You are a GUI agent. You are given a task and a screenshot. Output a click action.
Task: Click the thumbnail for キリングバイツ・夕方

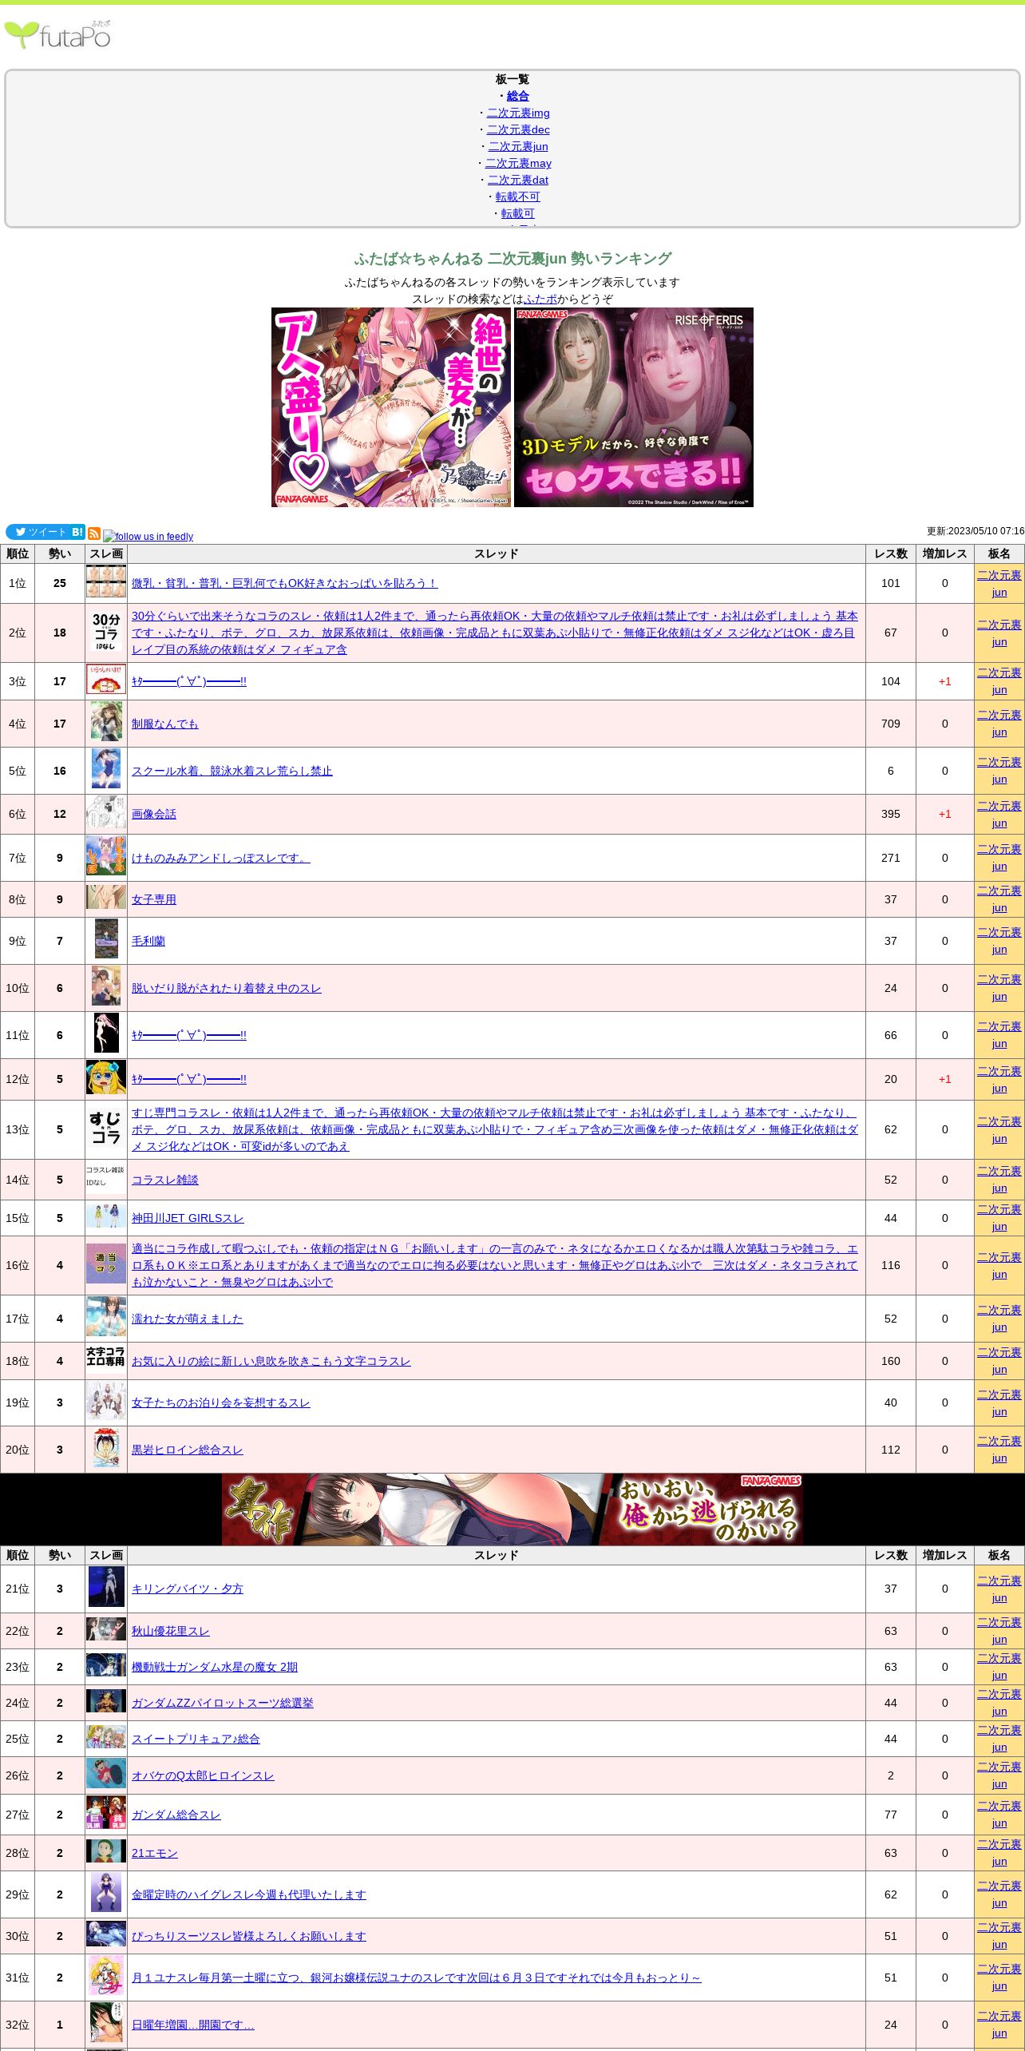click(106, 1588)
